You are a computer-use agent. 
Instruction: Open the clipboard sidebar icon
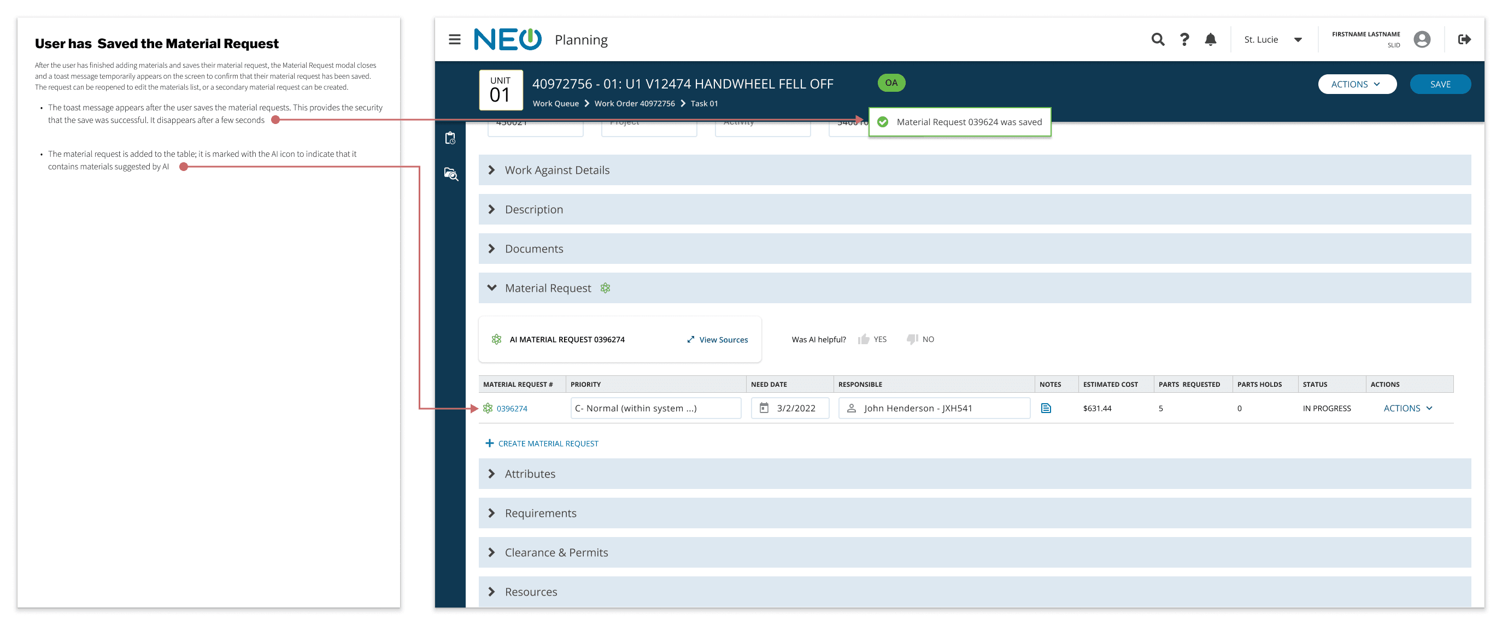(450, 138)
